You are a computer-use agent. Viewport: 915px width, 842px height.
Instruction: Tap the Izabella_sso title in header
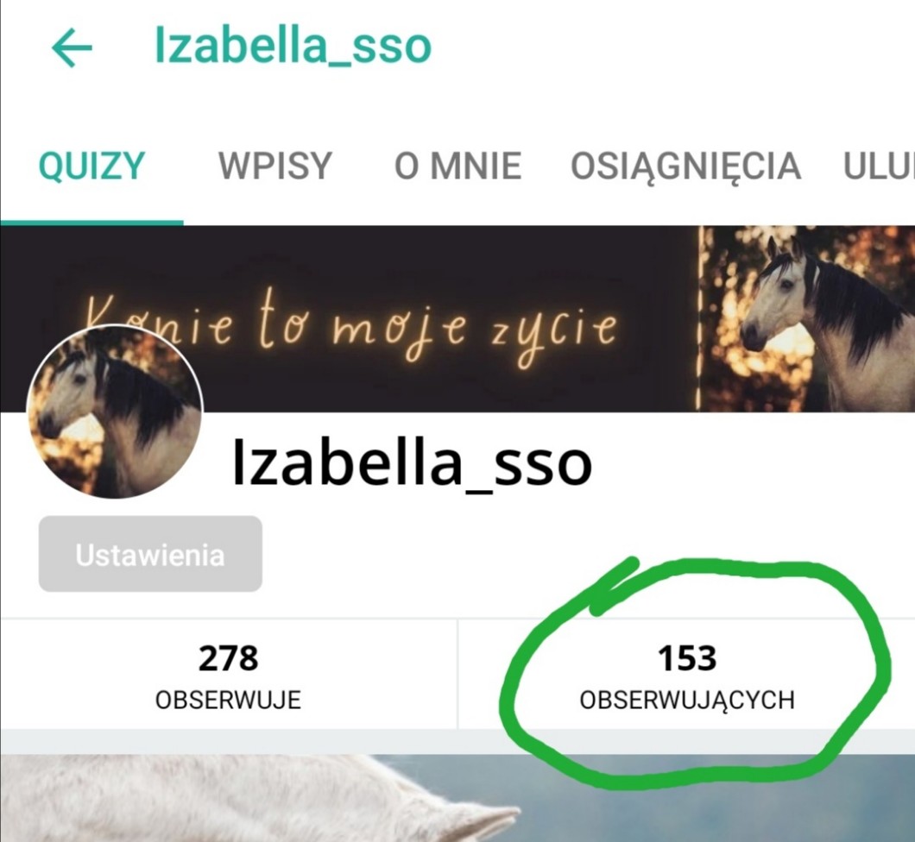pyautogui.click(x=293, y=46)
